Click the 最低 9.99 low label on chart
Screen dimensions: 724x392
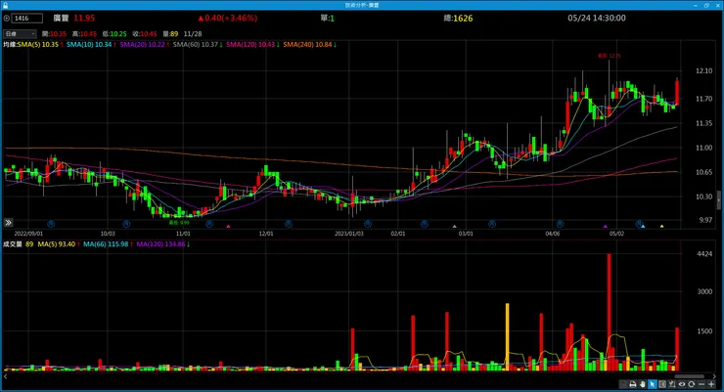(179, 222)
